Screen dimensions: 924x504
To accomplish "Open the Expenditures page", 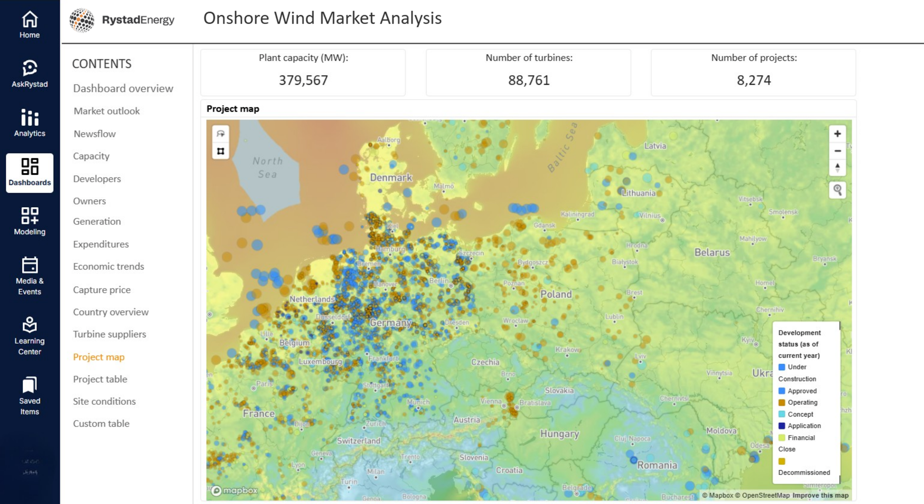I will (x=101, y=244).
